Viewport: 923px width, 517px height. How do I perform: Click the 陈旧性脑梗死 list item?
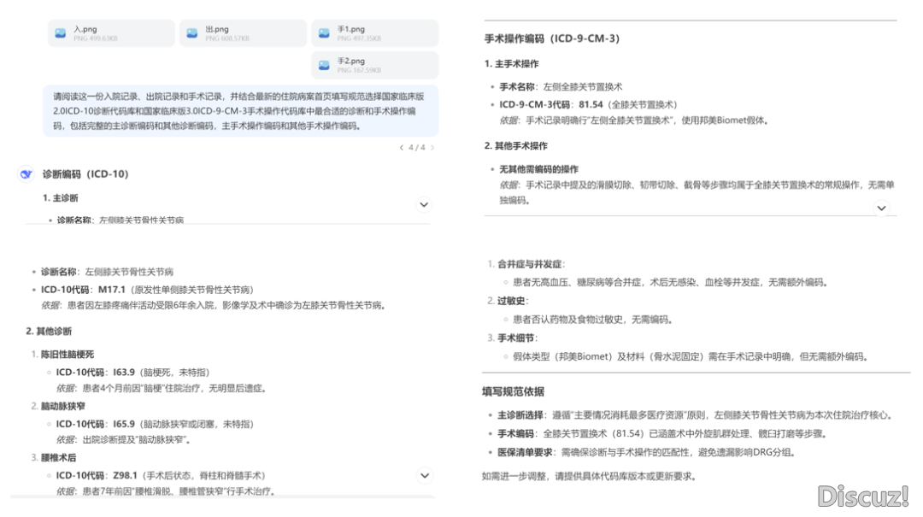click(x=68, y=355)
